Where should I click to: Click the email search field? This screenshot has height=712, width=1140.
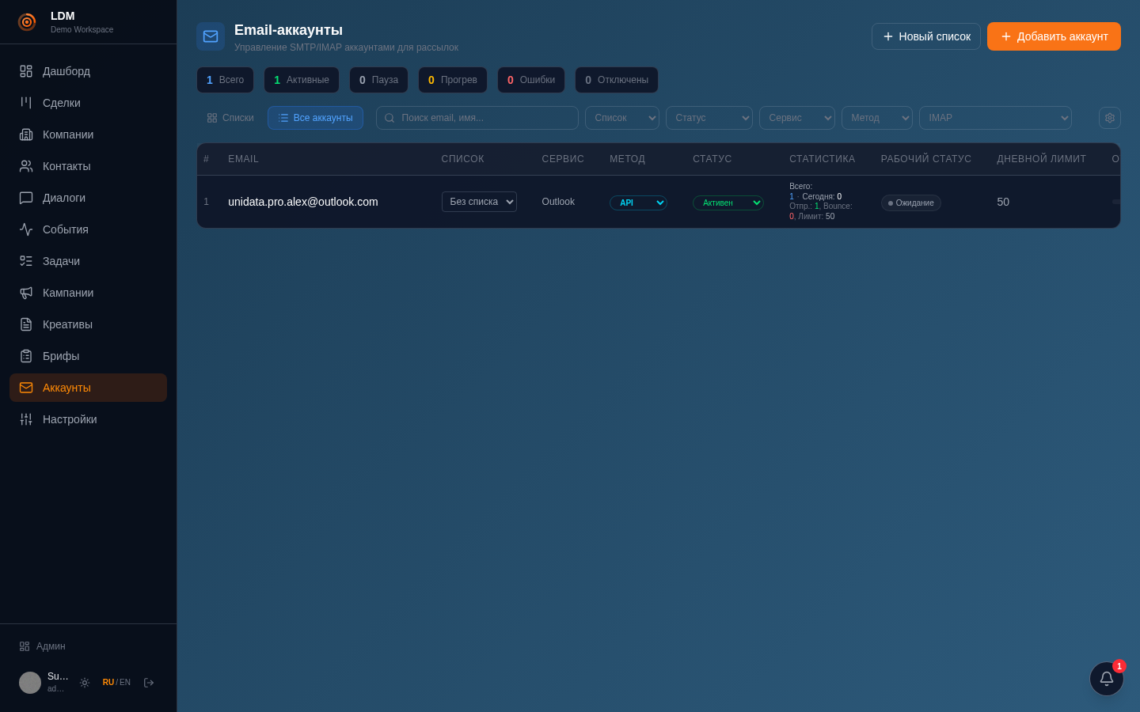(477, 118)
